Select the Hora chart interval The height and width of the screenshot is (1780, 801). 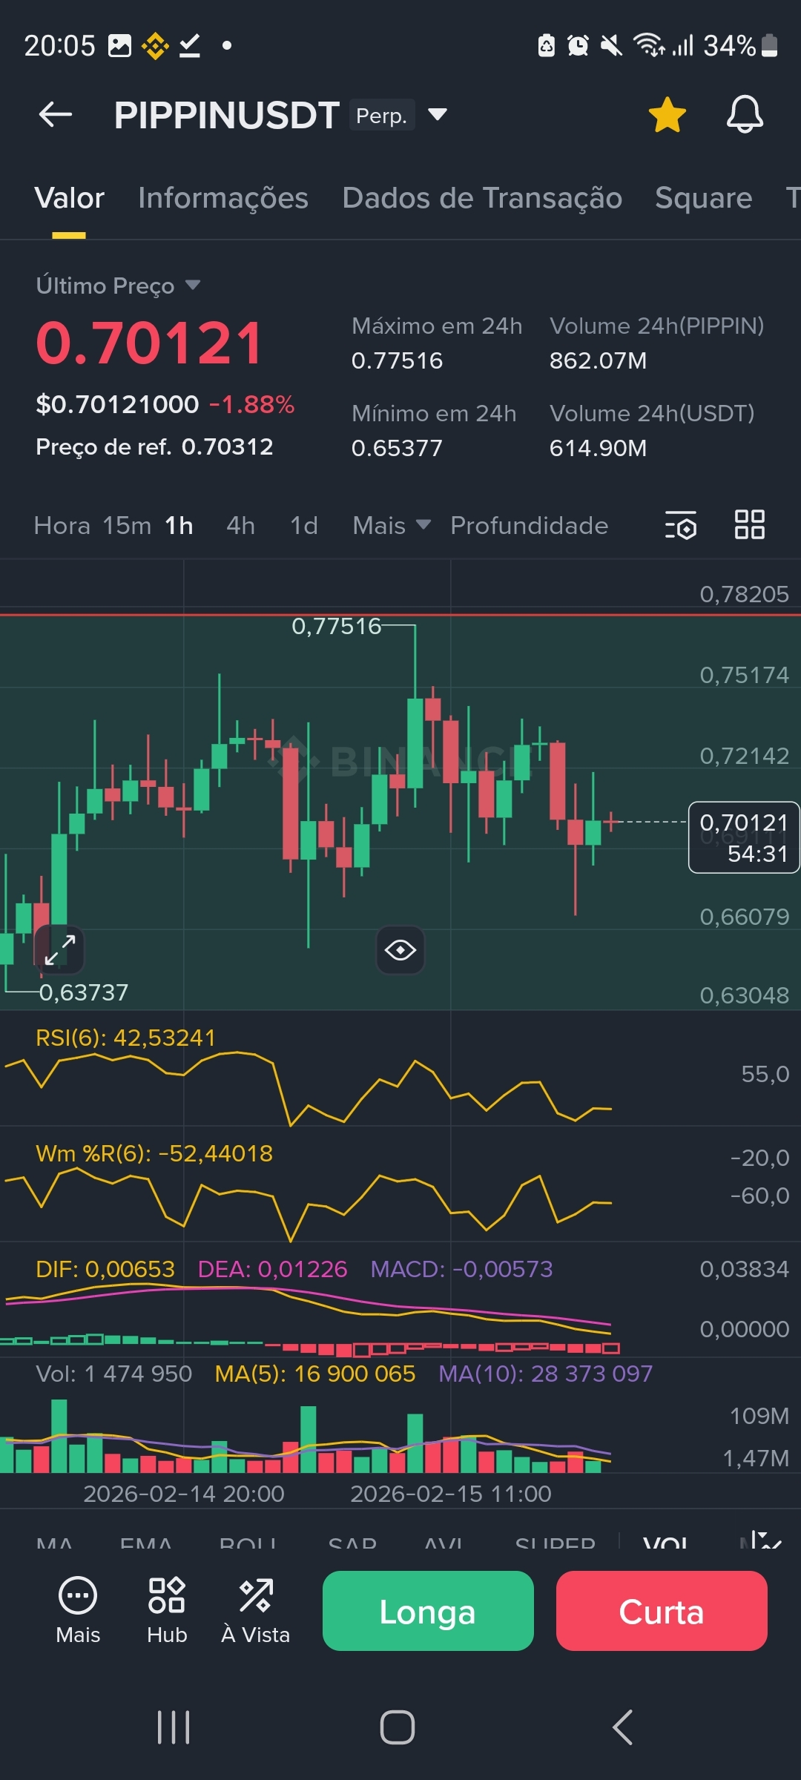(62, 526)
